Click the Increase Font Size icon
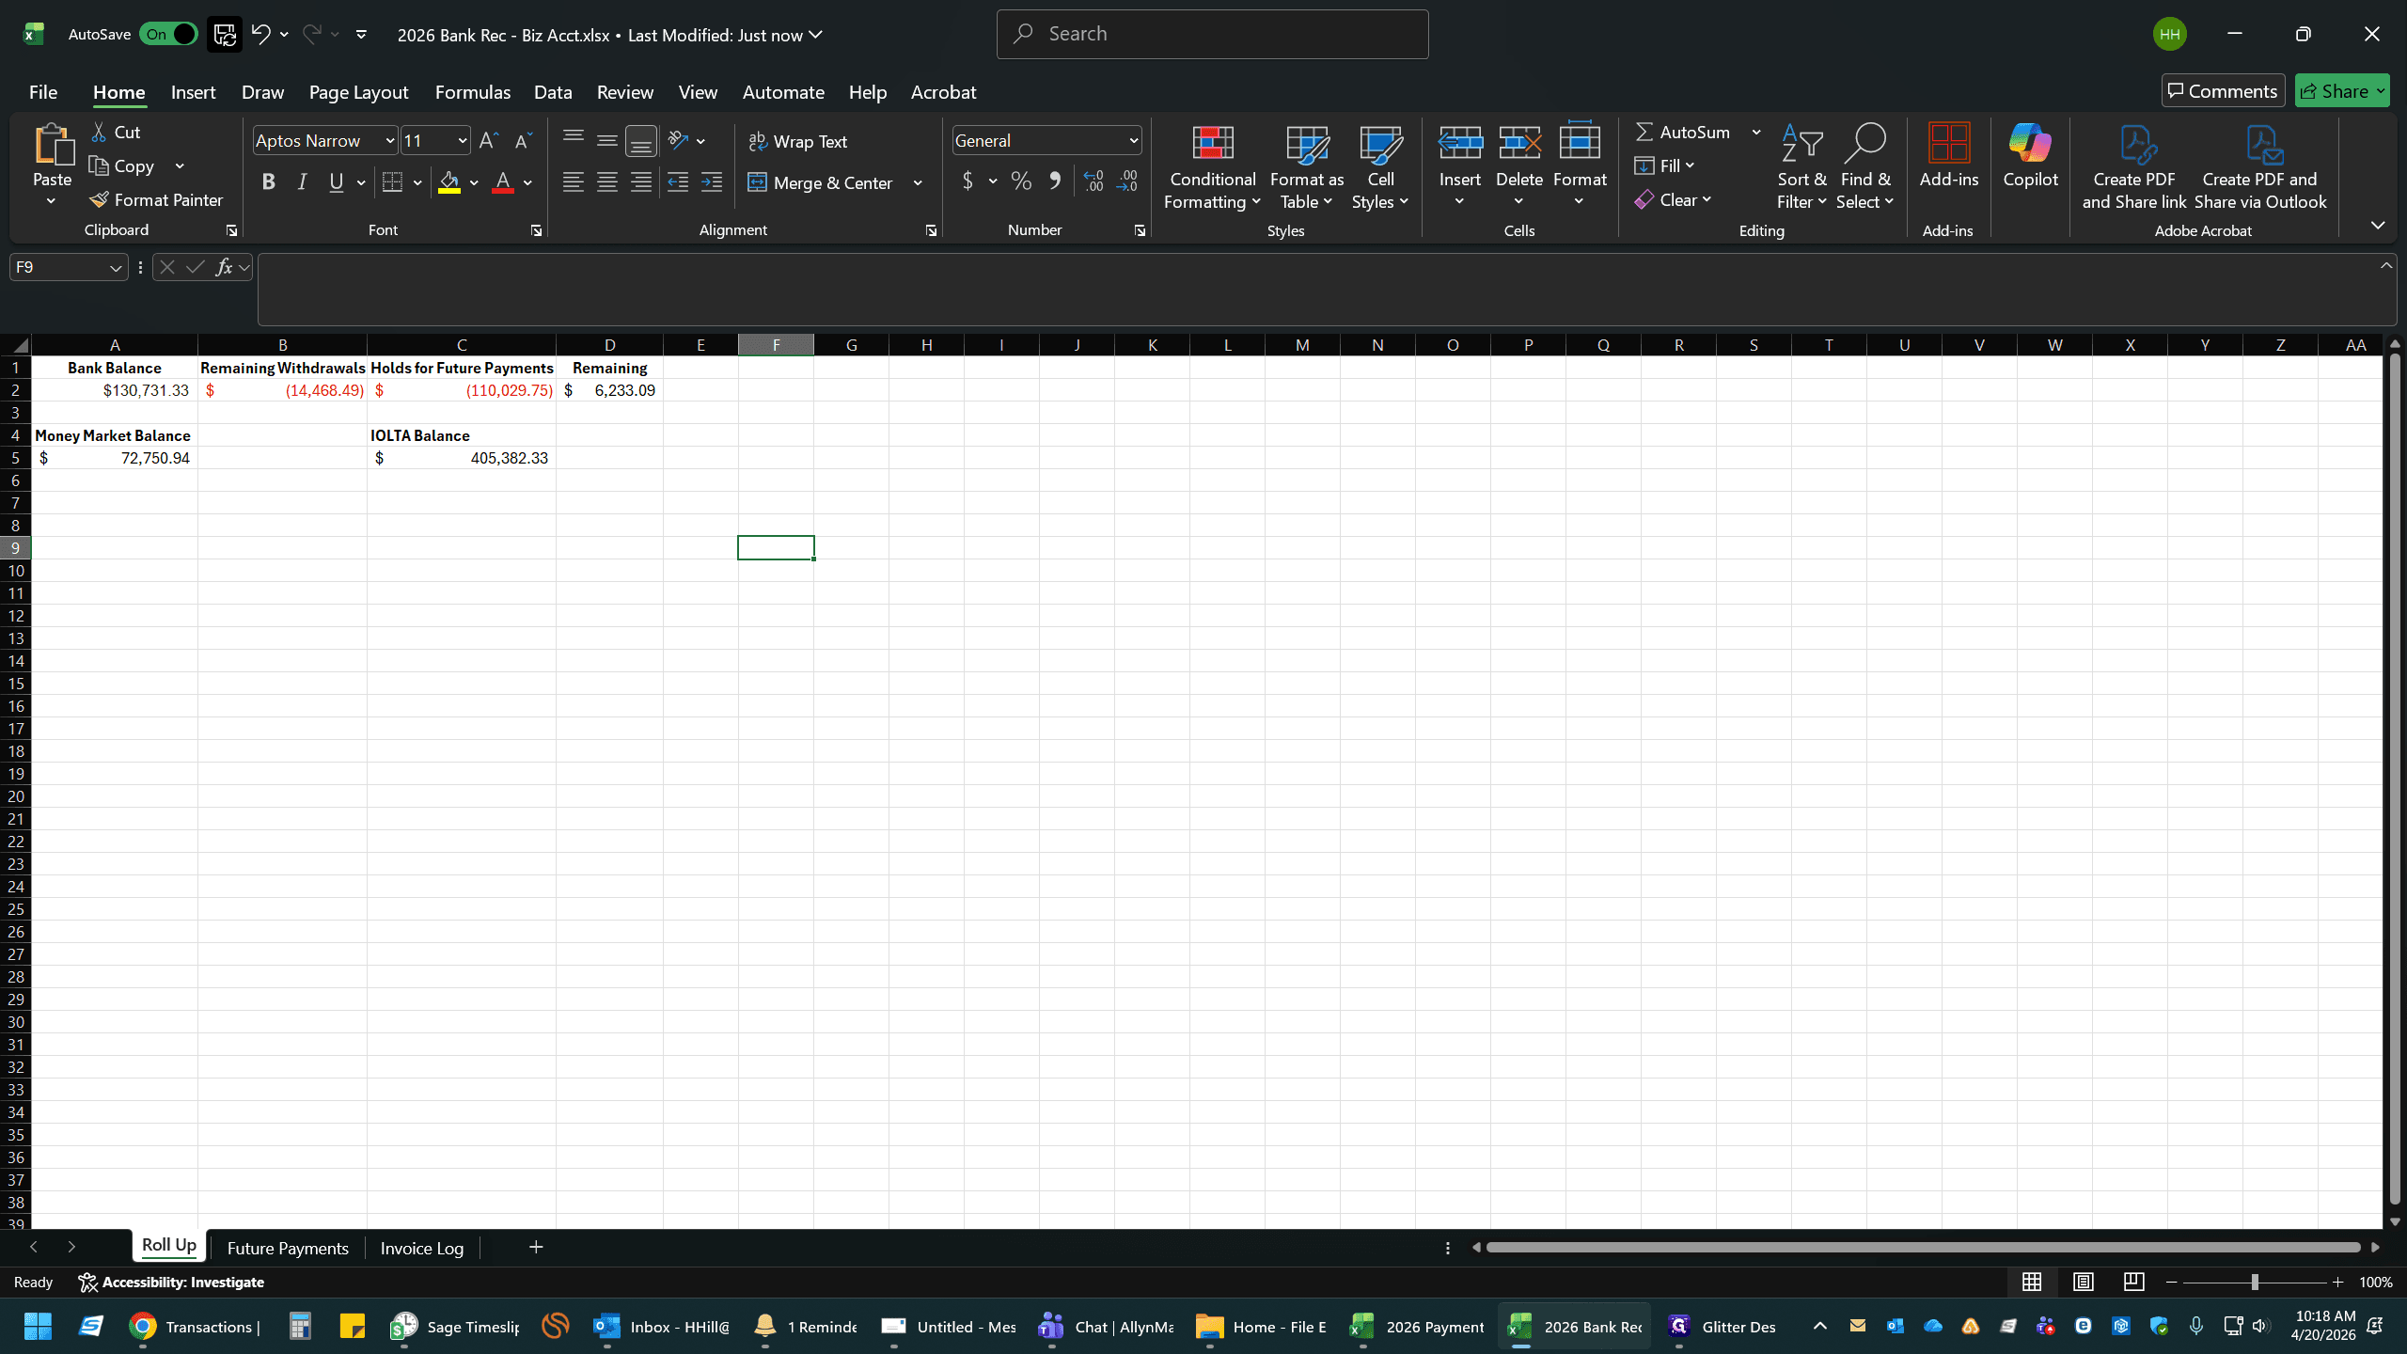2407x1354 pixels. pyautogui.click(x=489, y=141)
